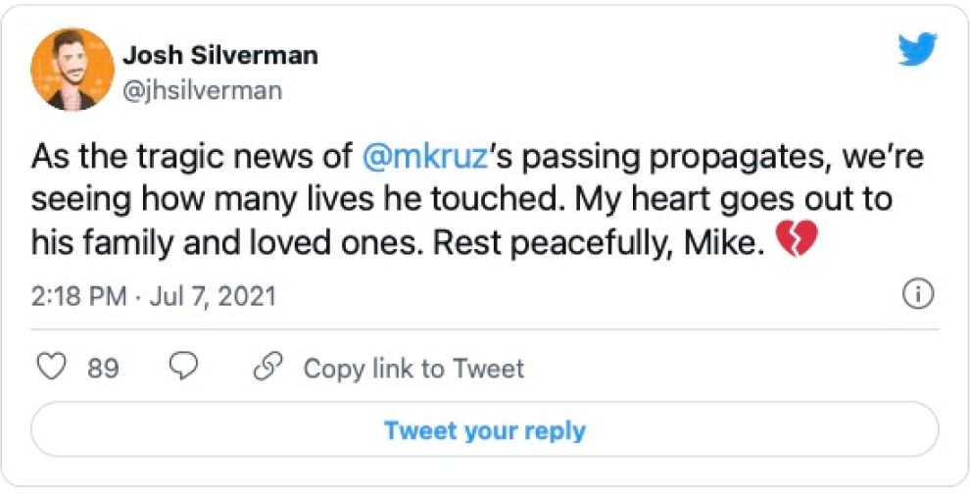Open the tweet info circle icon
The width and height of the screenshot is (970, 498).
point(918,294)
